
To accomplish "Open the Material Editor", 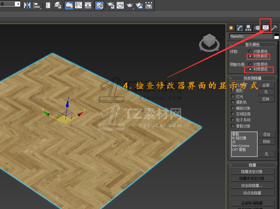I will [99, 5].
